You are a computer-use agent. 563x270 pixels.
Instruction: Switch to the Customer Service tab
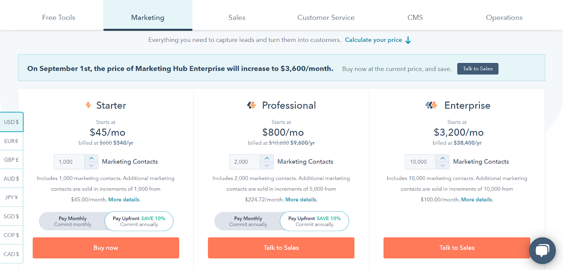click(x=326, y=18)
